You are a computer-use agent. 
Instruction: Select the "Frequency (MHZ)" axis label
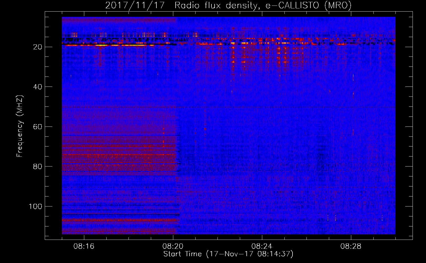20,126
